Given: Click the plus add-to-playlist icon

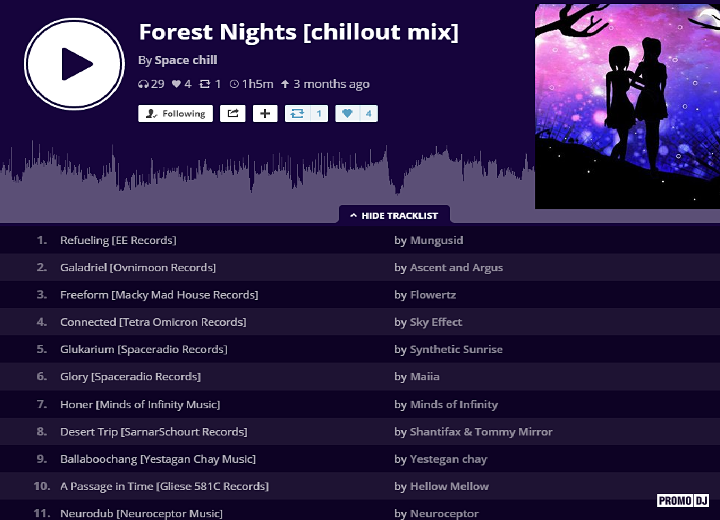Looking at the screenshot, I should click(265, 113).
